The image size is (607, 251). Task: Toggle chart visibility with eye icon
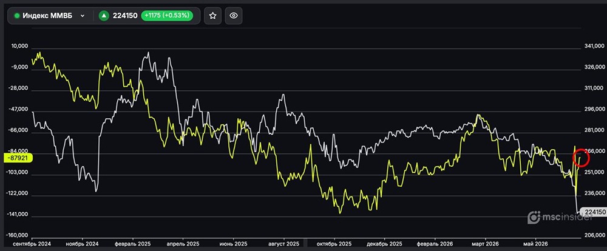pyautogui.click(x=234, y=16)
